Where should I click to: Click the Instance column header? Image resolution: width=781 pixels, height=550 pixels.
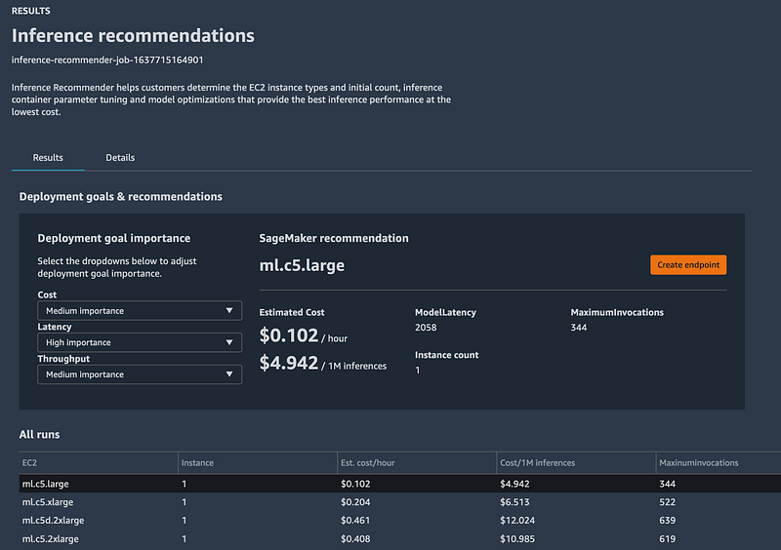pos(197,462)
